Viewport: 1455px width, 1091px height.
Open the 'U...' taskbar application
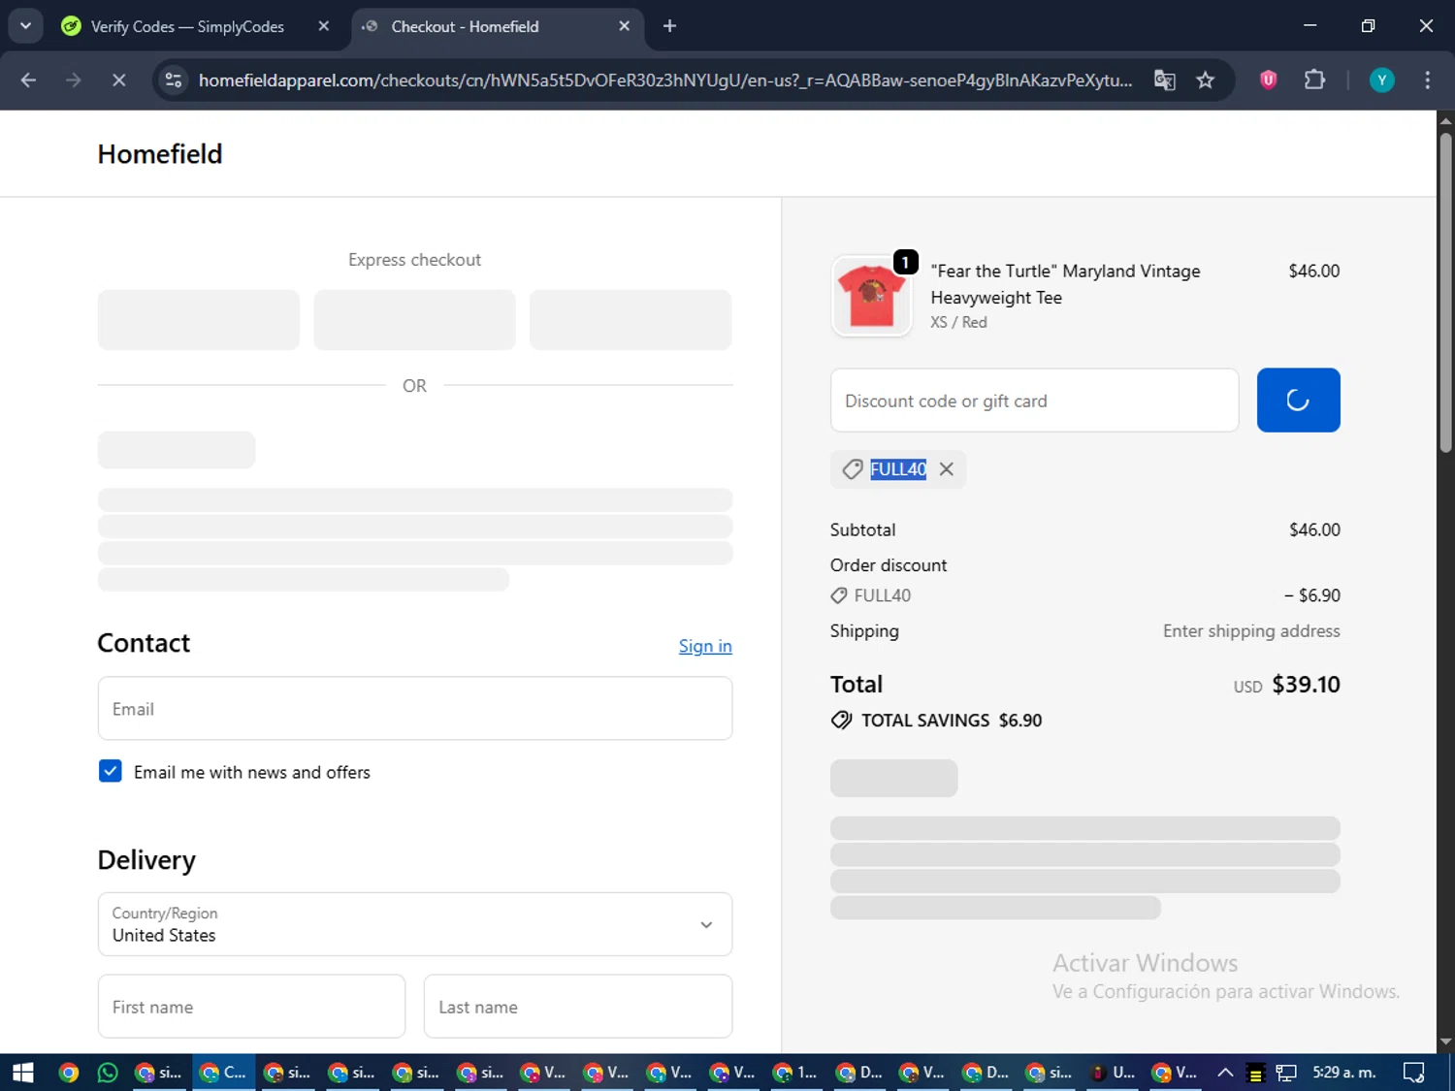[x=1113, y=1073]
